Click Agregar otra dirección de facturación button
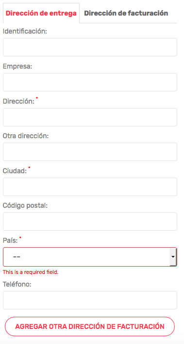The image size is (184, 344). 90,326
